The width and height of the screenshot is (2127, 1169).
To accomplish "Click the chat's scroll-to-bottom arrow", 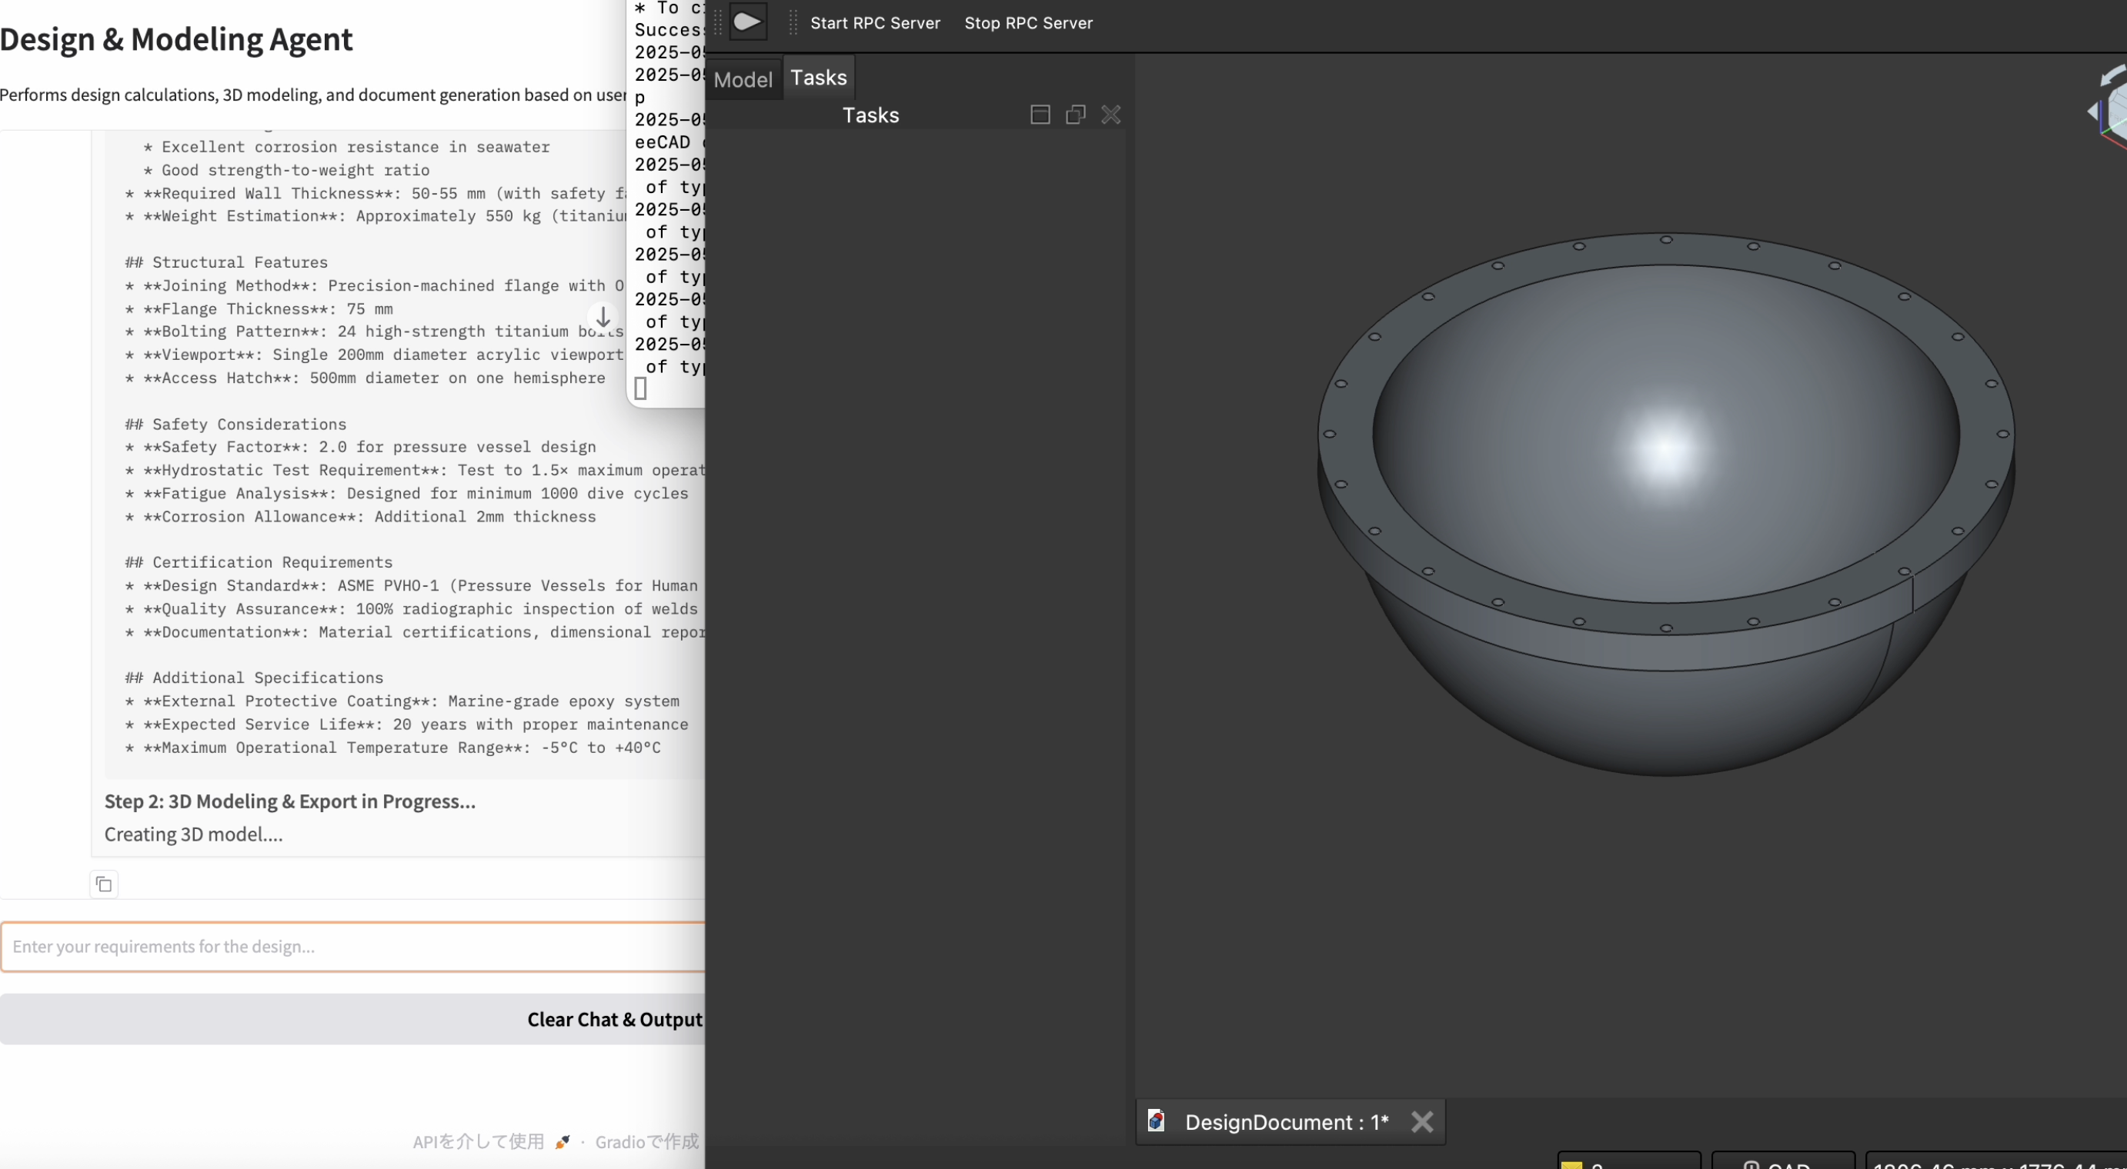I will click(x=603, y=317).
